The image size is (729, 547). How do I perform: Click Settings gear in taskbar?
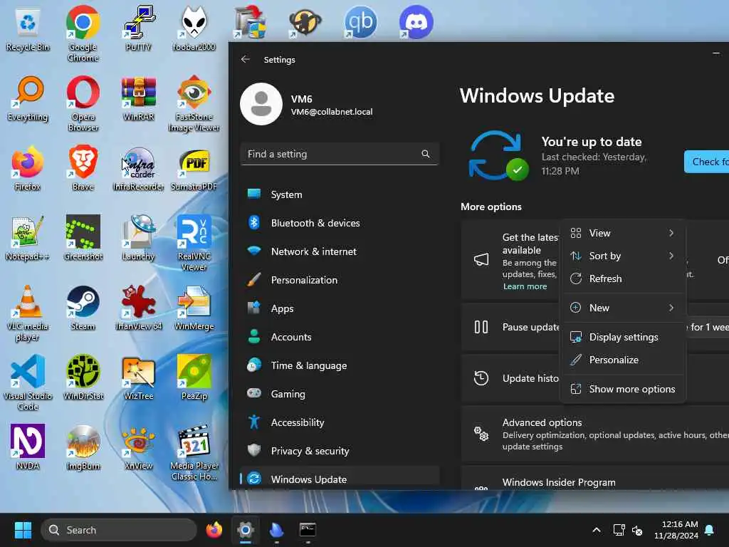click(246, 530)
